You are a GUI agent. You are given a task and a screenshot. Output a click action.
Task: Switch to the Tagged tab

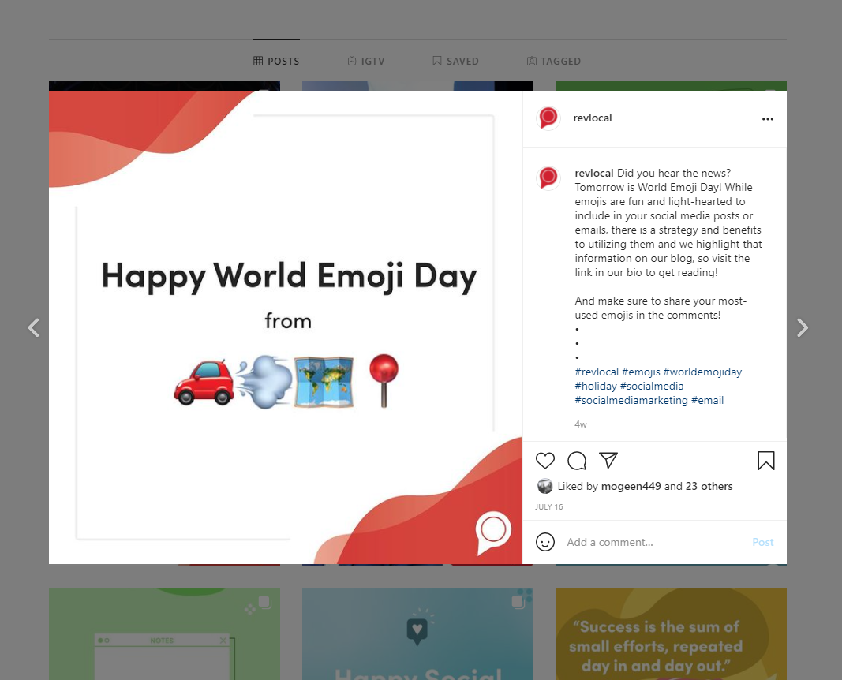click(554, 62)
